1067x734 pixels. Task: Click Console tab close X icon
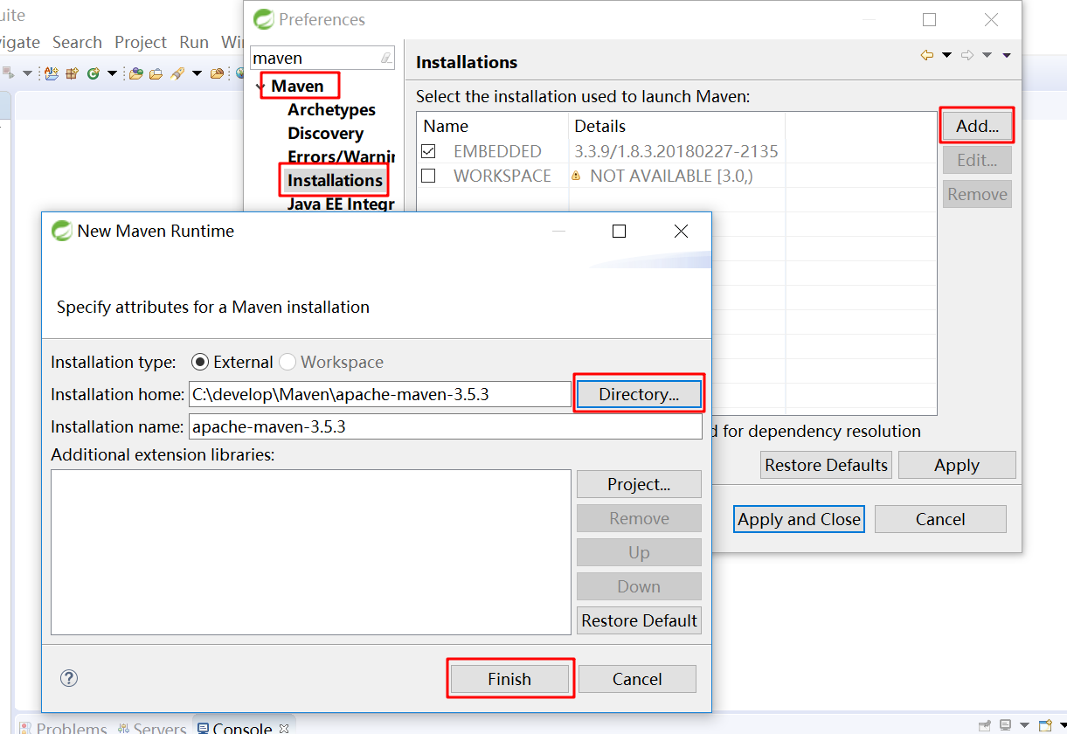283,728
